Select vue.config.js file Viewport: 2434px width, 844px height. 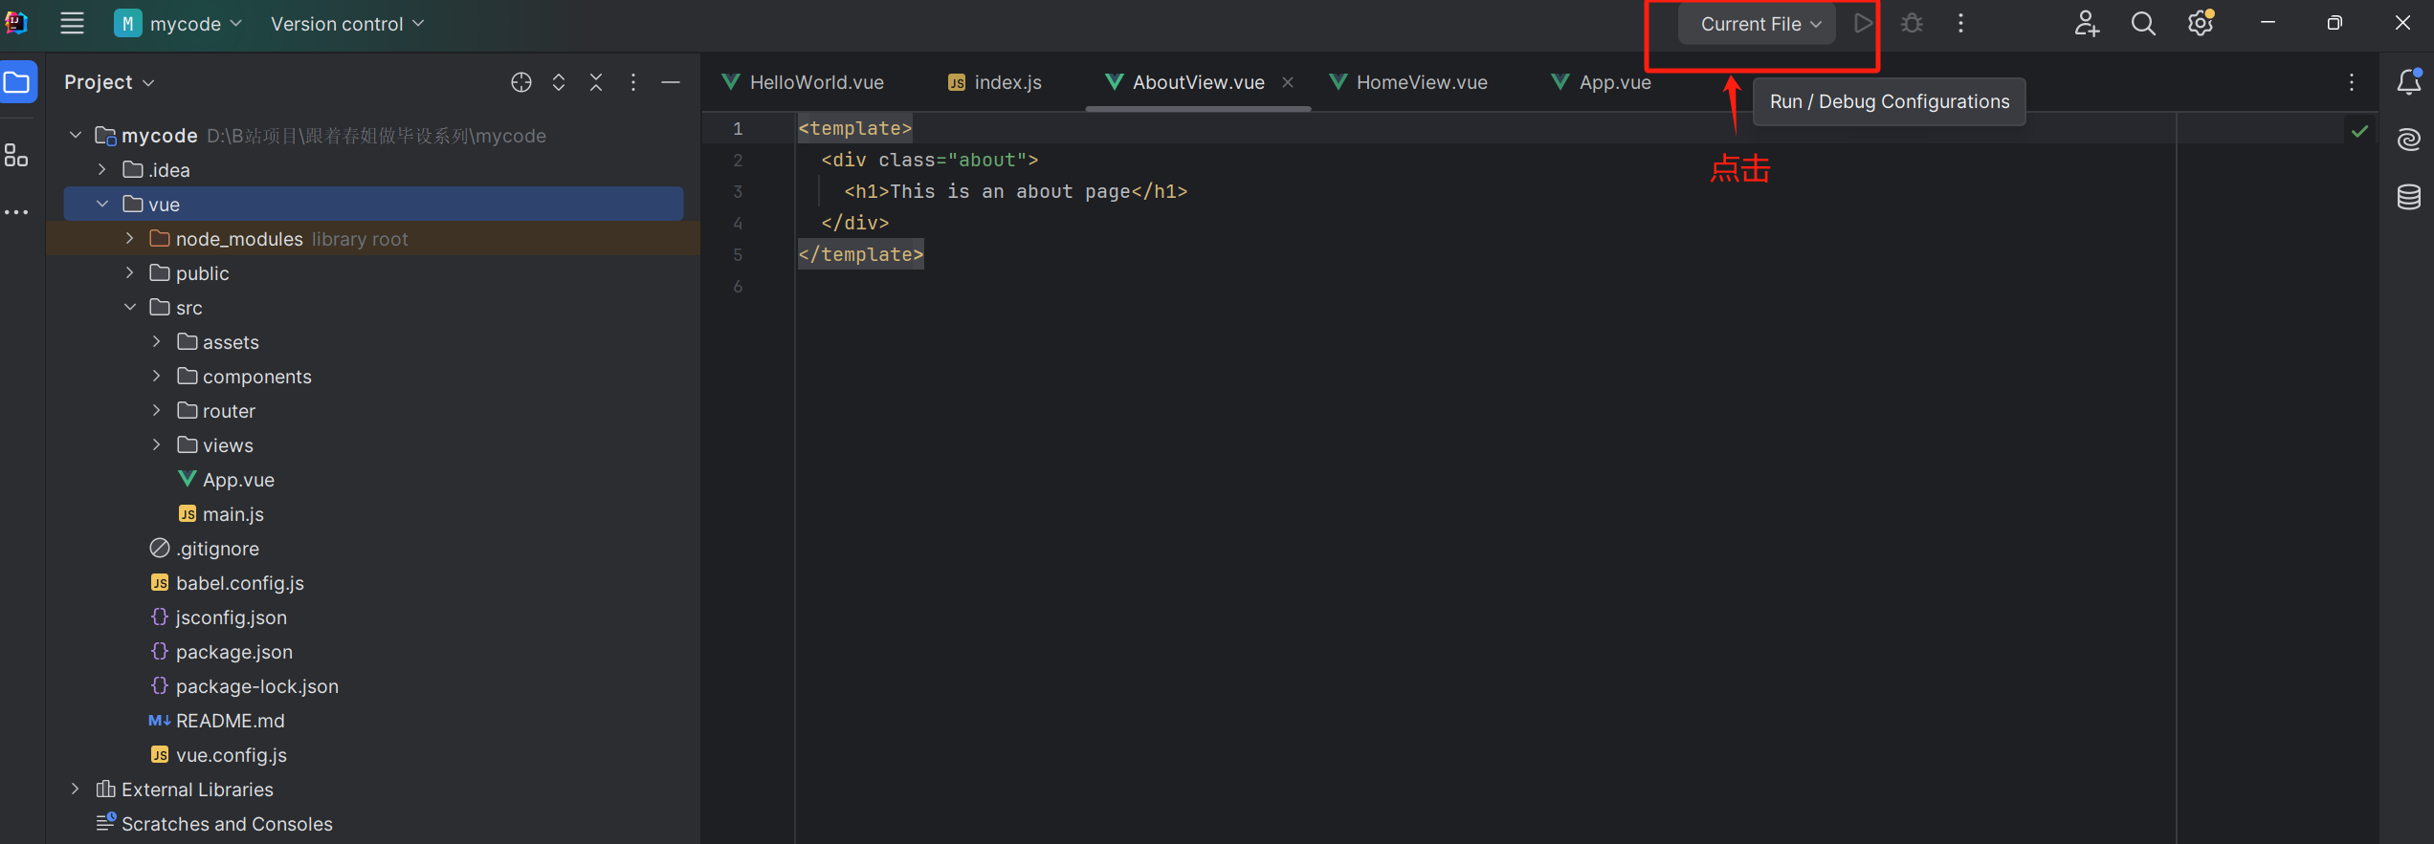point(219,755)
